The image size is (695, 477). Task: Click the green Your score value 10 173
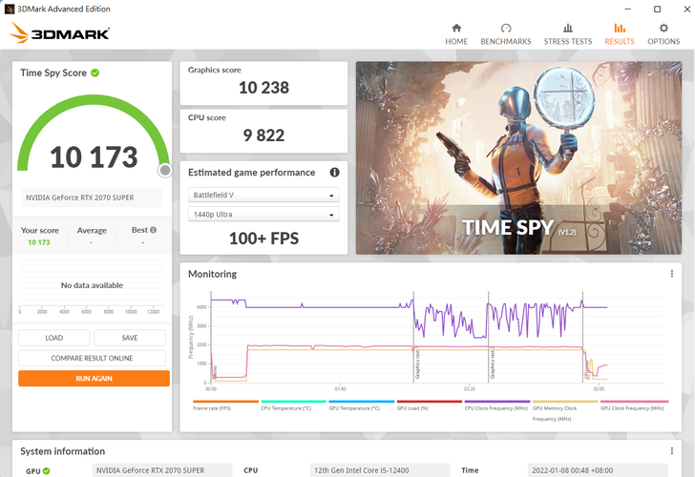39,242
